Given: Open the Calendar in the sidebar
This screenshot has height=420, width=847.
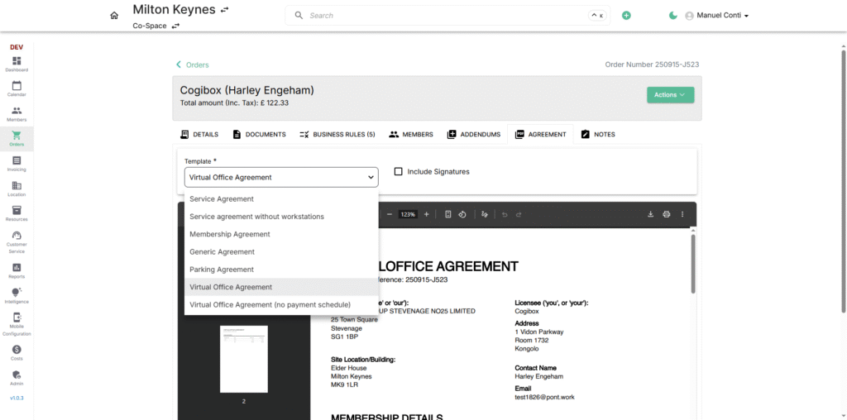Looking at the screenshot, I should (x=17, y=88).
